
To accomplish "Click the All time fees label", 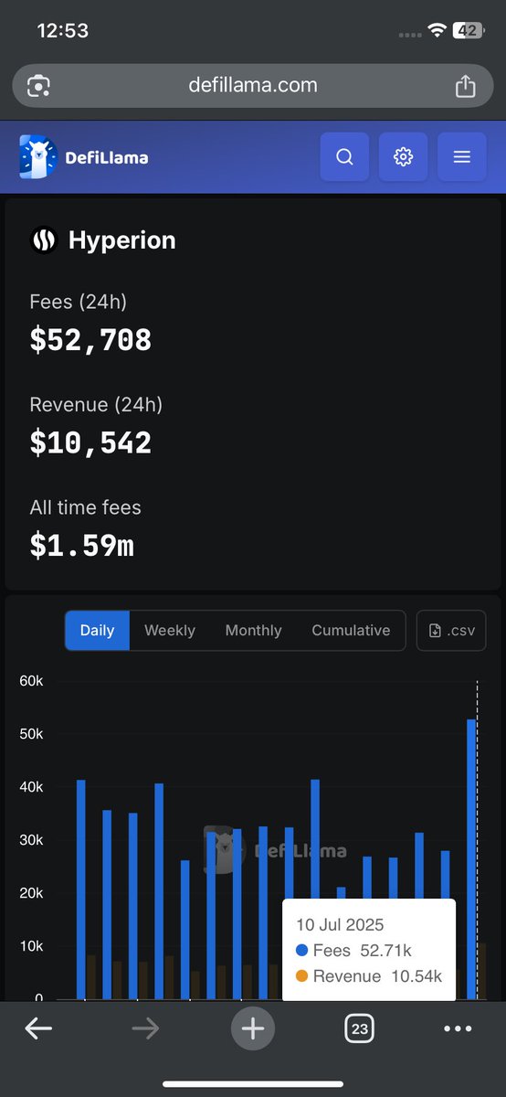I will pos(86,507).
